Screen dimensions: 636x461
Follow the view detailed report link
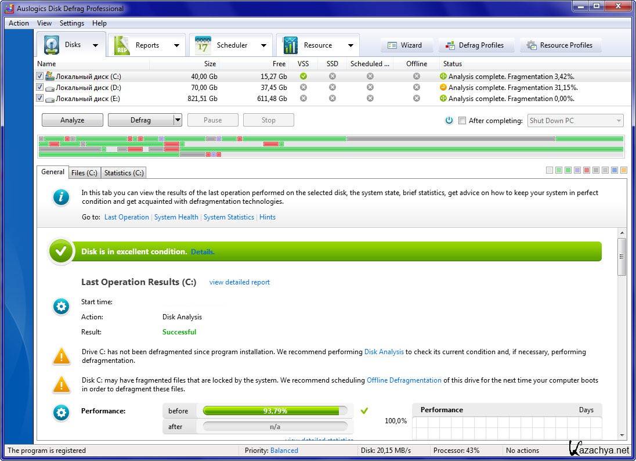point(239,282)
